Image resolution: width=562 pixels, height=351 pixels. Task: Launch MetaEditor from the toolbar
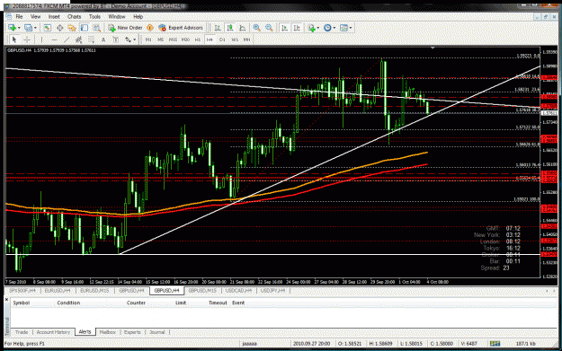tap(150, 28)
